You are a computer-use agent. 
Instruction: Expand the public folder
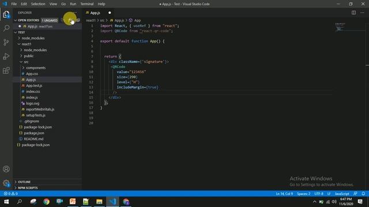click(28, 56)
